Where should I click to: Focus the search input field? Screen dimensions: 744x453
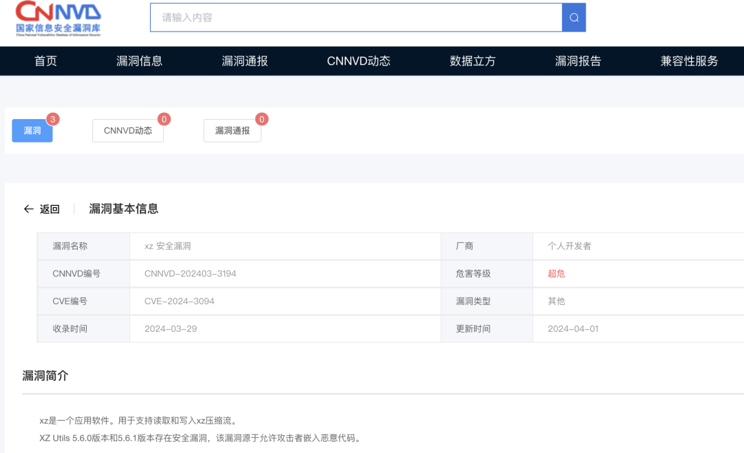tap(356, 17)
